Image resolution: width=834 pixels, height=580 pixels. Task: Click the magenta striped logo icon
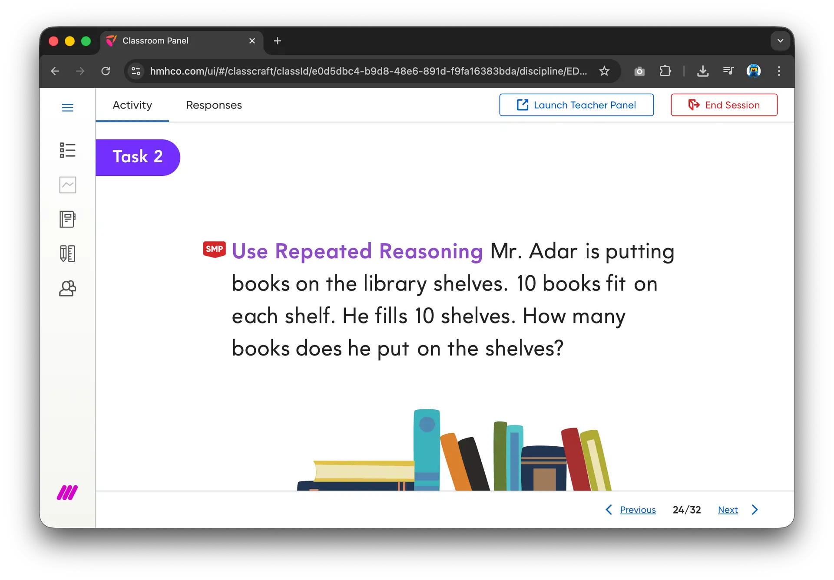click(67, 493)
